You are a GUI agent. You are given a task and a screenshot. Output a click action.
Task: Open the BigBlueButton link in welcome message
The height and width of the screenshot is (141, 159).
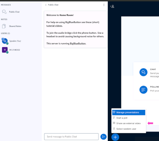point(78,44)
